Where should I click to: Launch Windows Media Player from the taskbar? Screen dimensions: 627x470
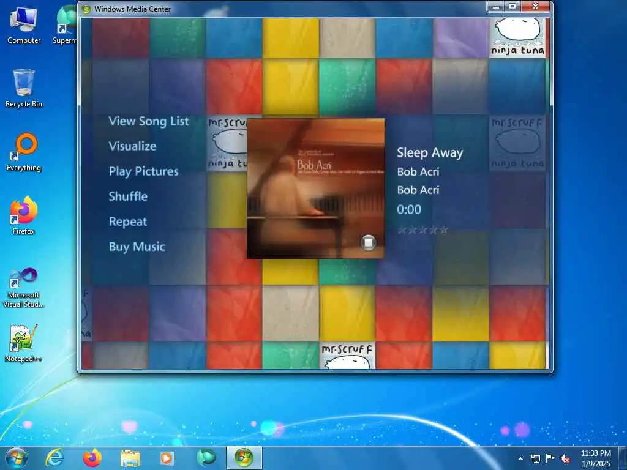click(x=167, y=458)
